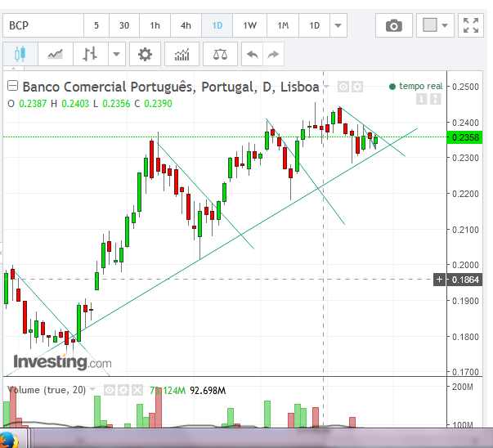
Task: Open Firefox from the taskbar
Action: (x=9, y=439)
